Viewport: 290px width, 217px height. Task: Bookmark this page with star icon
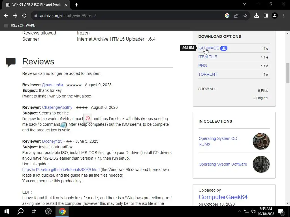245,16
